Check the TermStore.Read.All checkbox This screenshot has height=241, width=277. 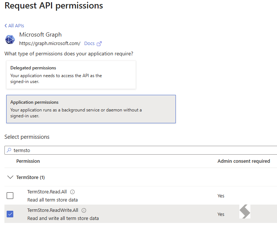(x=10, y=196)
